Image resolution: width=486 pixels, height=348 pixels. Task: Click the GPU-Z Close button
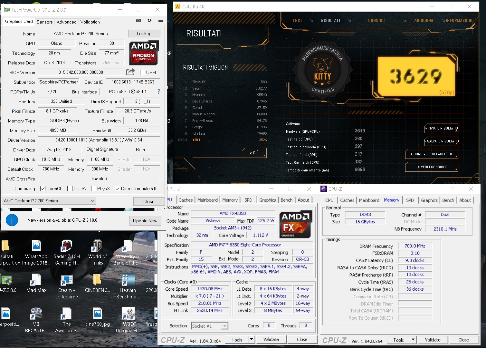click(x=149, y=201)
